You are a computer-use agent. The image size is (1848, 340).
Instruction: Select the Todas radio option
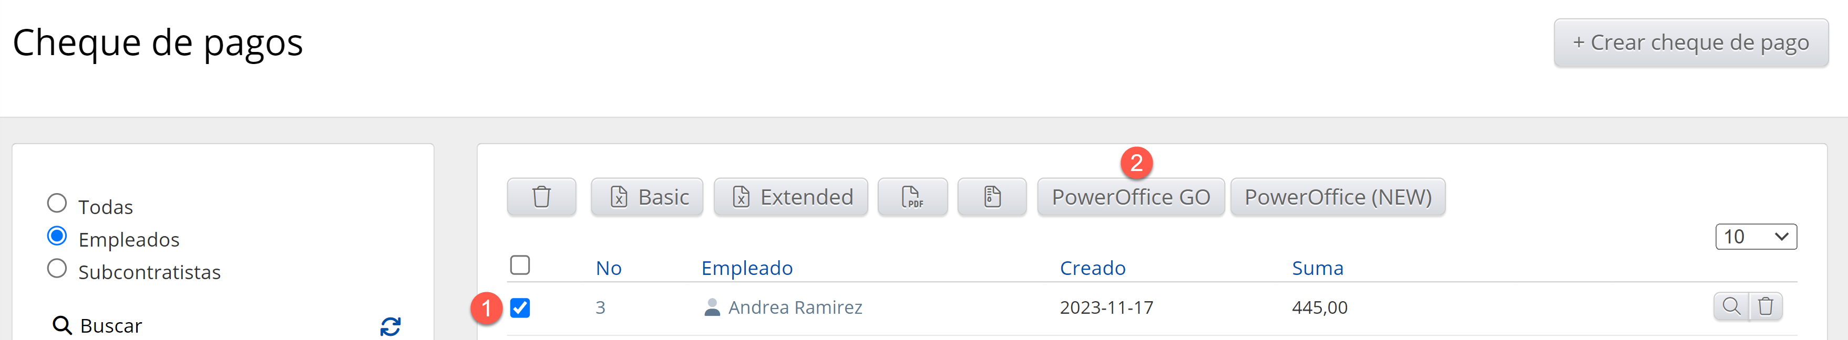[57, 203]
